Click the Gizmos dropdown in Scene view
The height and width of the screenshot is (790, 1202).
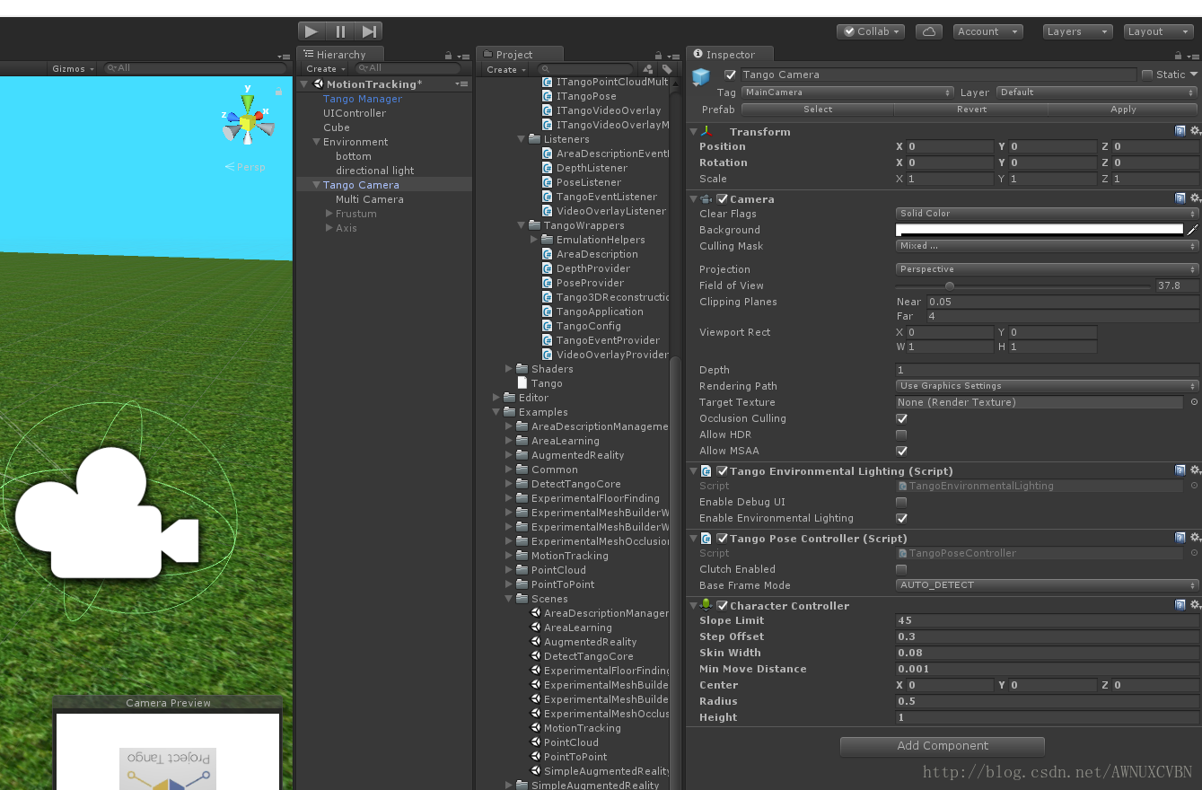pyautogui.click(x=73, y=68)
